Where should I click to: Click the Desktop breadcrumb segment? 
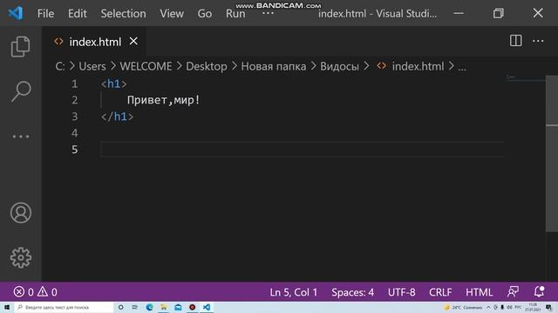[x=207, y=66]
